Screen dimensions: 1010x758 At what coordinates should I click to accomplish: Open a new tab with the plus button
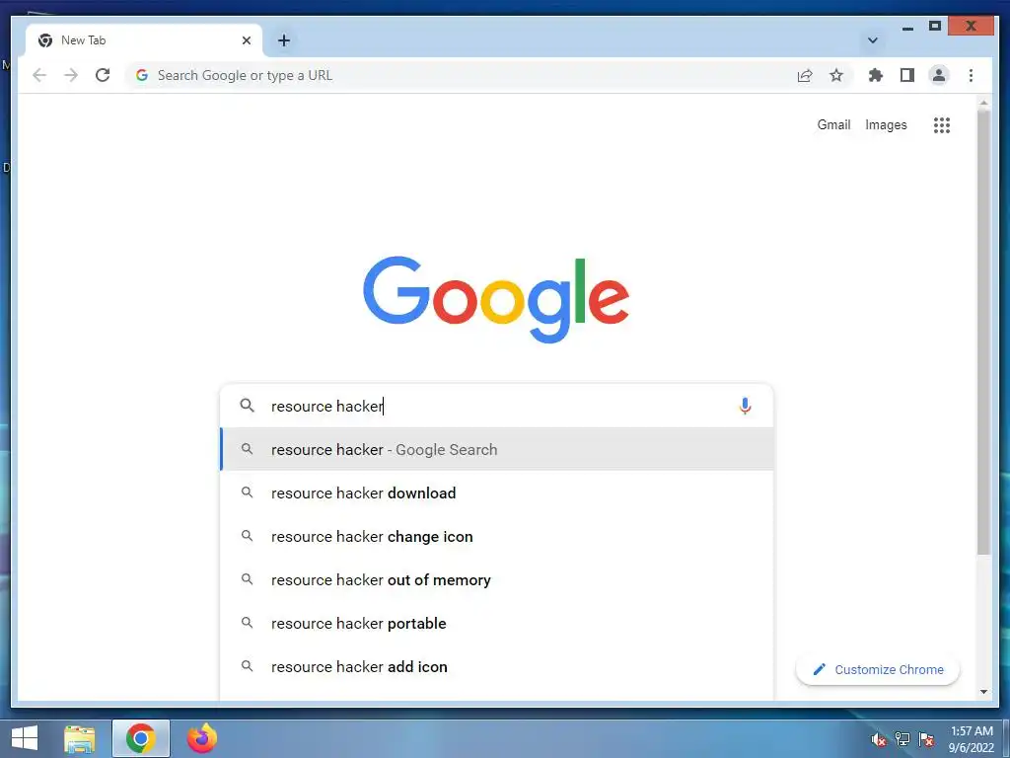(x=283, y=40)
